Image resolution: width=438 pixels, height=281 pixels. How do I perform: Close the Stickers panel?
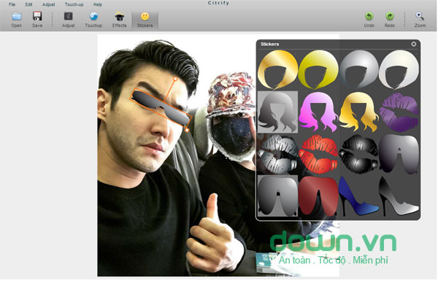pyautogui.click(x=414, y=44)
